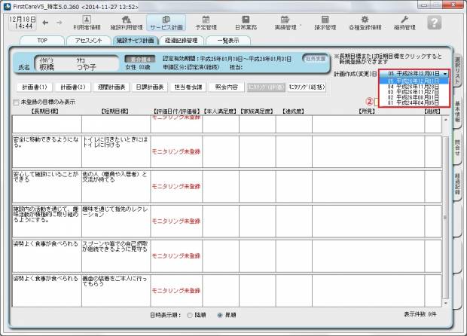
Task: Click the help question mark icon
Action: pos(434,23)
